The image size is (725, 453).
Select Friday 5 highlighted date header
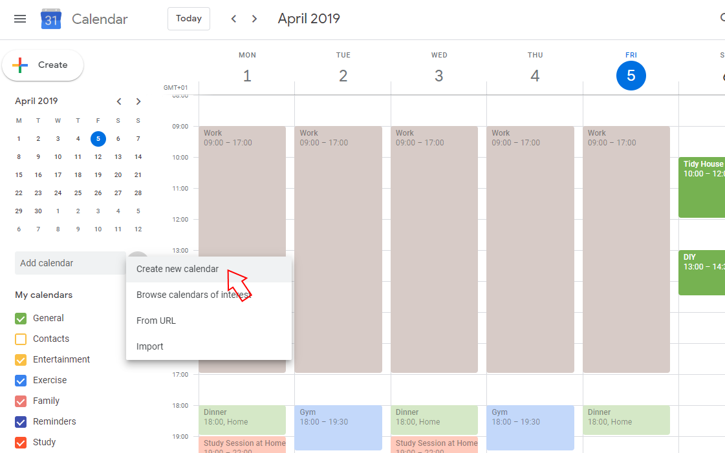(631, 76)
